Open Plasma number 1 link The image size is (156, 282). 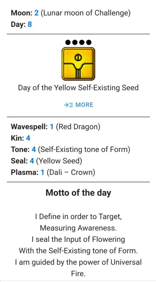pos(42,172)
